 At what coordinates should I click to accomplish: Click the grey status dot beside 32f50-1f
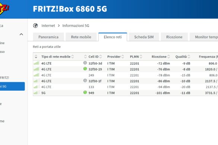(x=85, y=80)
